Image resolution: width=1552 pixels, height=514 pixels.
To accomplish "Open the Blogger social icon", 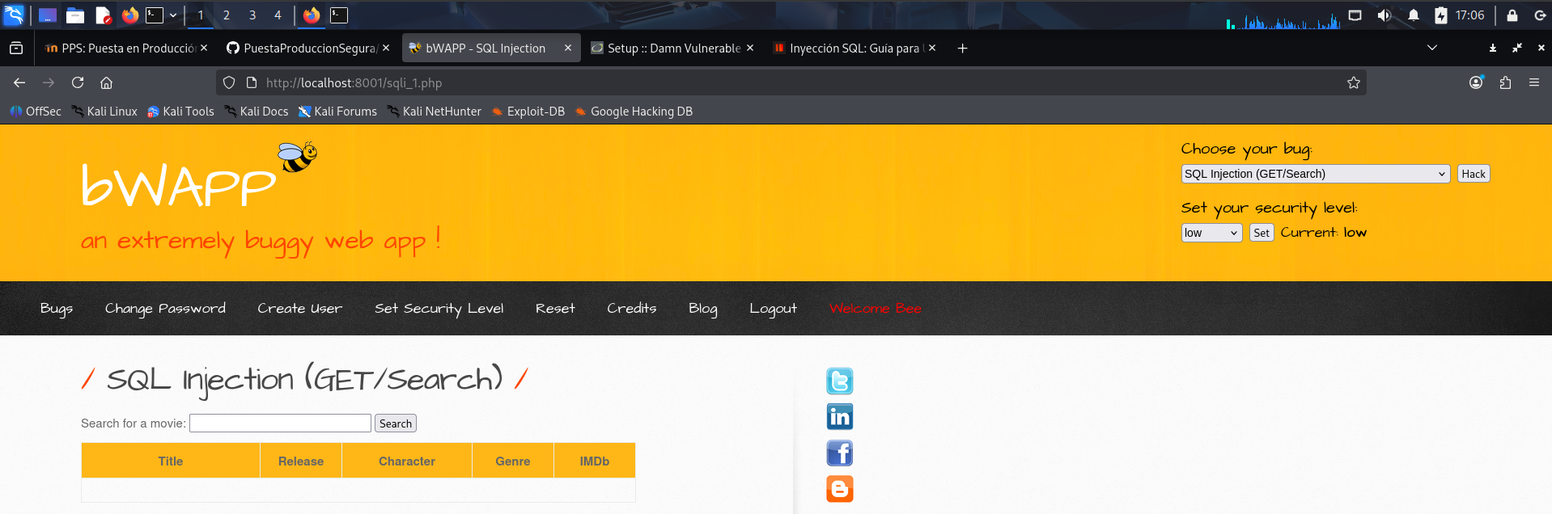I will pyautogui.click(x=840, y=489).
